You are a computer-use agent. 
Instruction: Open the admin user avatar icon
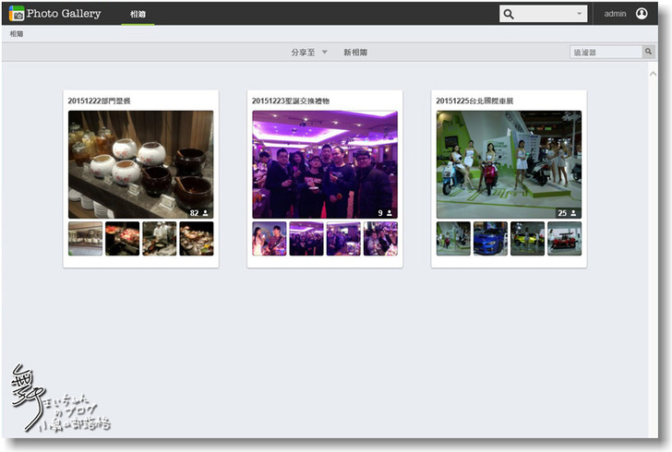click(642, 14)
